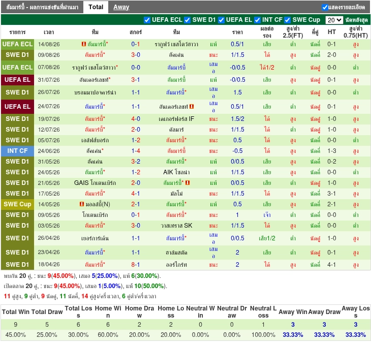This screenshot has width=371, height=344.
Task: Click the HT column header
Action: tap(332, 32)
